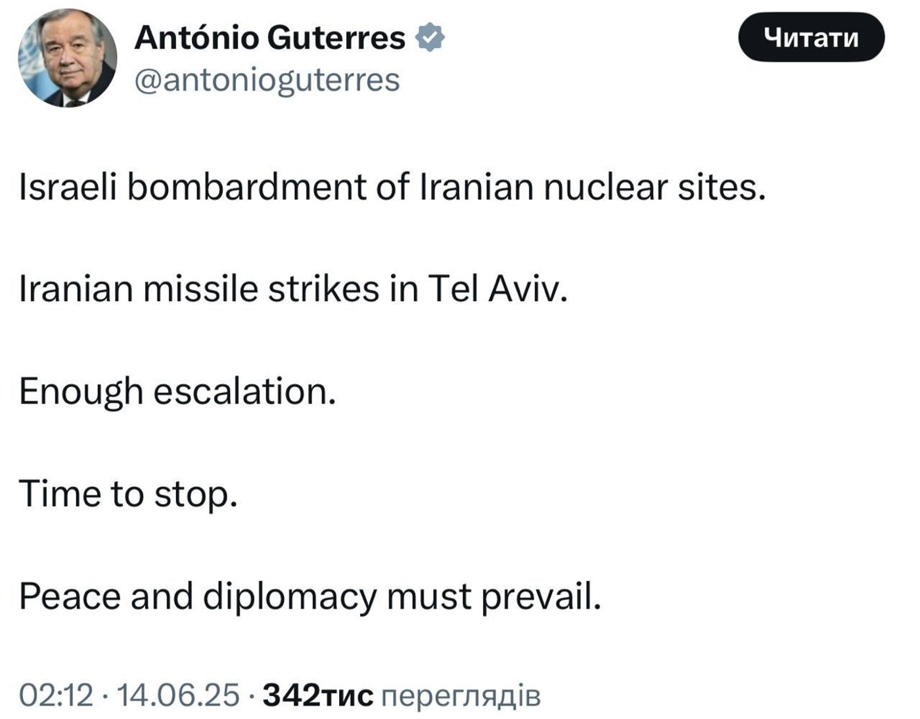Click the line Time to stop
The image size is (920, 719).
point(129,492)
